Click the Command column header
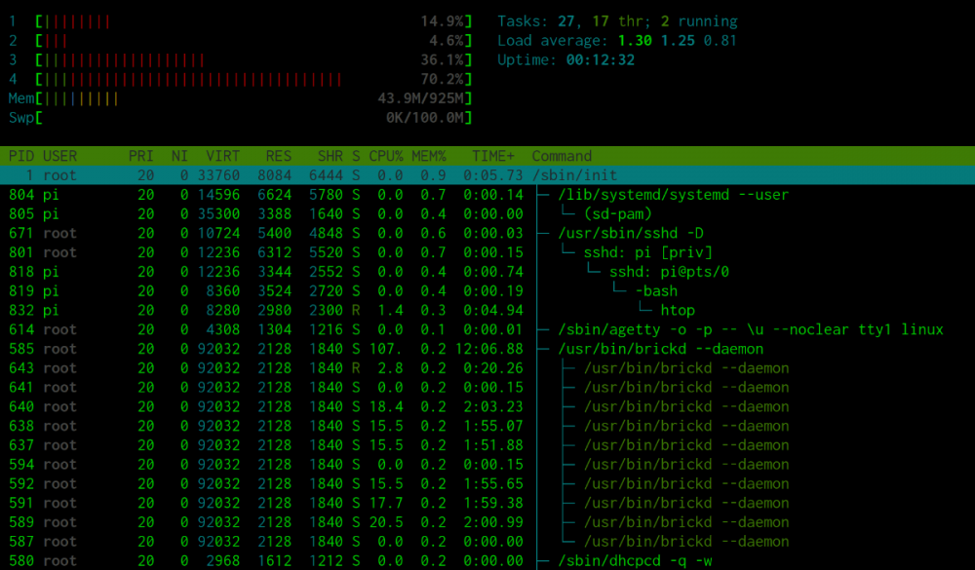This screenshot has height=570, width=975. point(562,156)
